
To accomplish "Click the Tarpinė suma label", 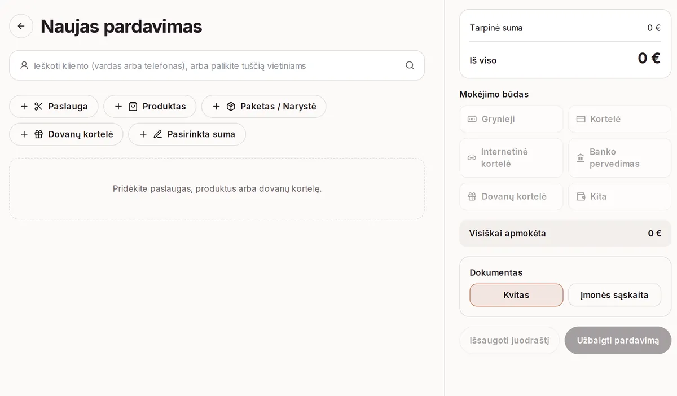I will [496, 28].
